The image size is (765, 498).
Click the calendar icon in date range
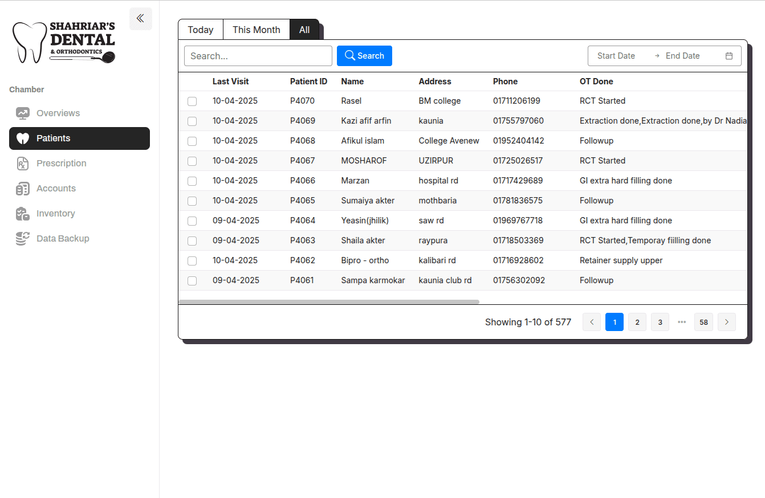pyautogui.click(x=729, y=56)
